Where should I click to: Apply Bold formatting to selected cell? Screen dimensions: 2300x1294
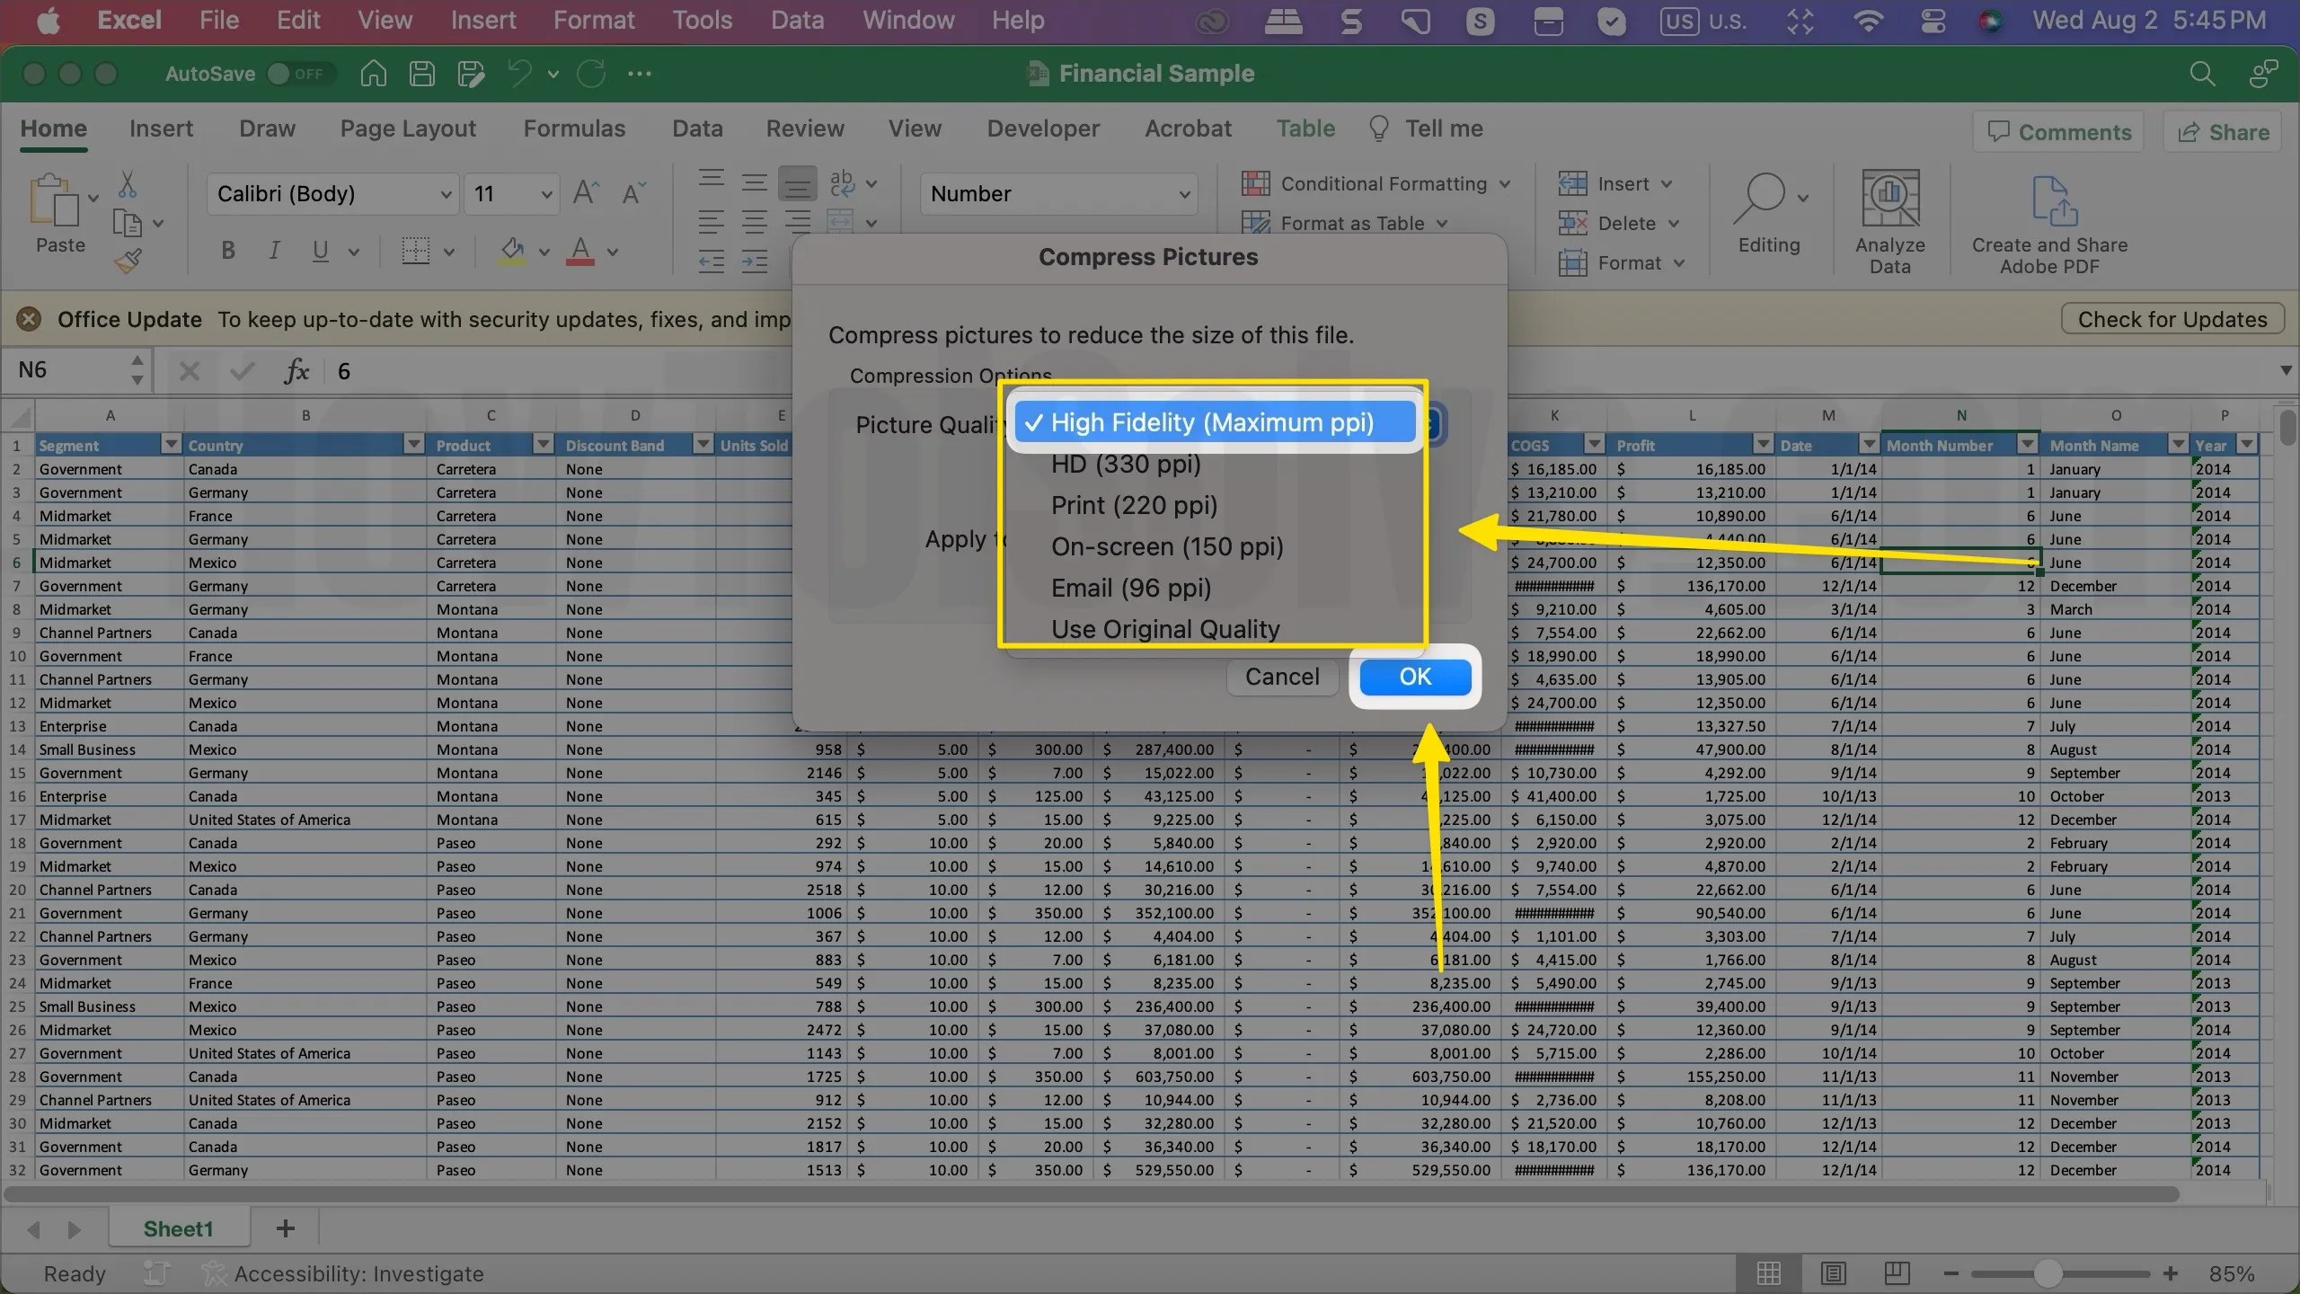click(x=227, y=251)
